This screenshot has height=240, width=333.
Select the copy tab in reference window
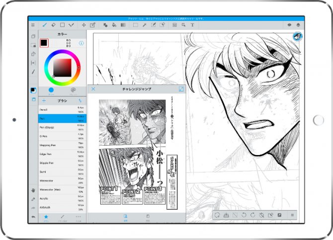pos(148,218)
